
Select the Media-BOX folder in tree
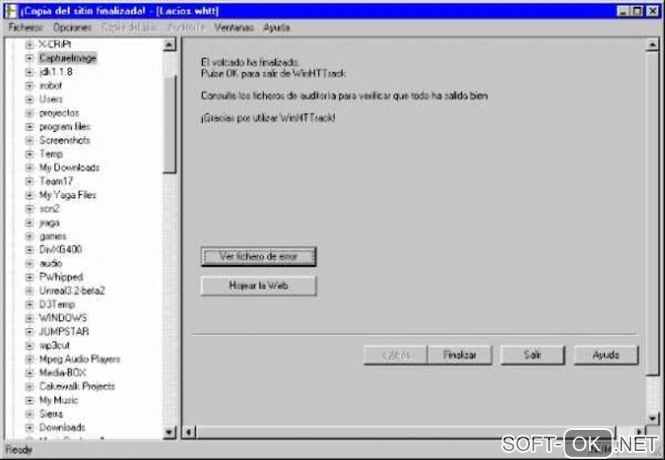click(63, 373)
